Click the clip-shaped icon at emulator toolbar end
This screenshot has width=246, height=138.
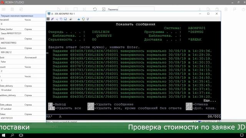point(88,19)
